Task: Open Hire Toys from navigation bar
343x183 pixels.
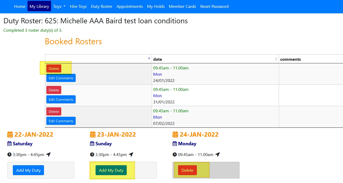Action: pyautogui.click(x=78, y=7)
